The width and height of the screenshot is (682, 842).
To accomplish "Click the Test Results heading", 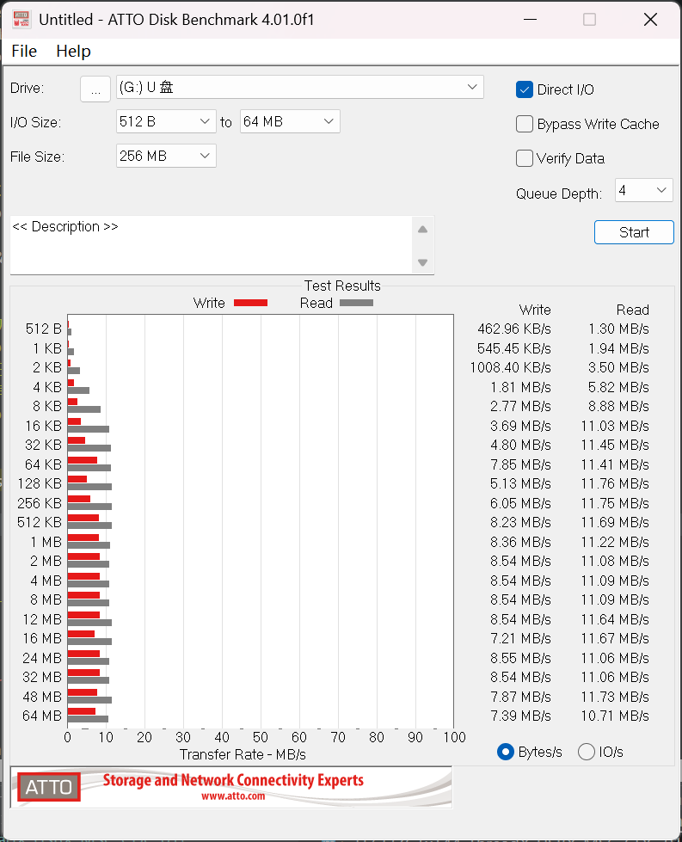I will point(342,286).
